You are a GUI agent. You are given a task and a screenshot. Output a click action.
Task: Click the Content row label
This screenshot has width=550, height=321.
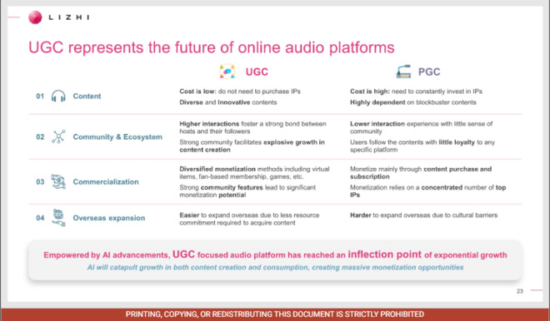tap(87, 96)
